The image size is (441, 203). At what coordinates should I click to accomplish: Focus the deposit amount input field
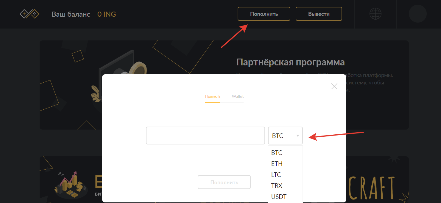205,136
